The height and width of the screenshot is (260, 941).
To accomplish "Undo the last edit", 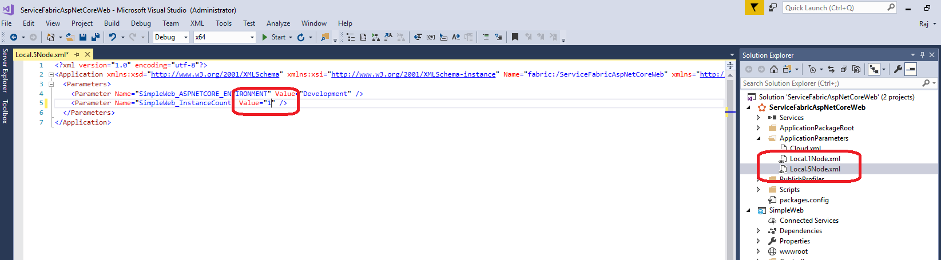I will click(x=112, y=37).
